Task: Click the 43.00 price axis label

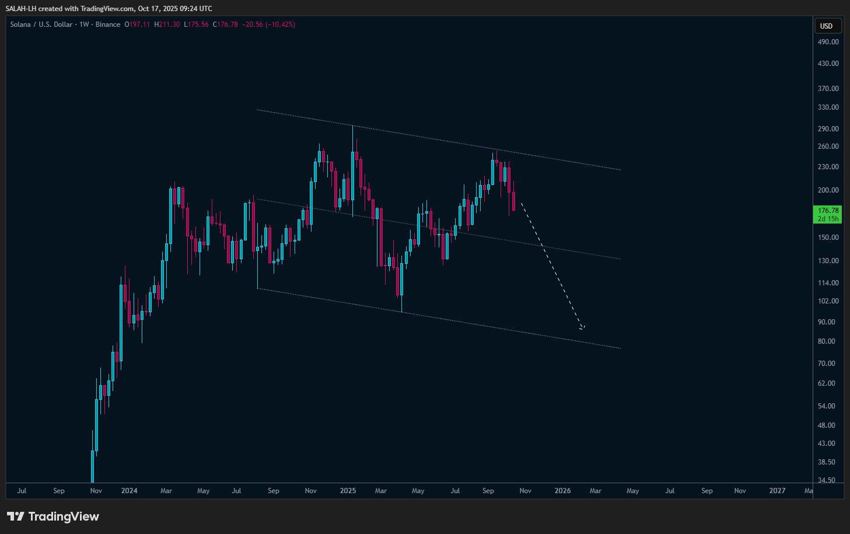Action: pyautogui.click(x=827, y=444)
